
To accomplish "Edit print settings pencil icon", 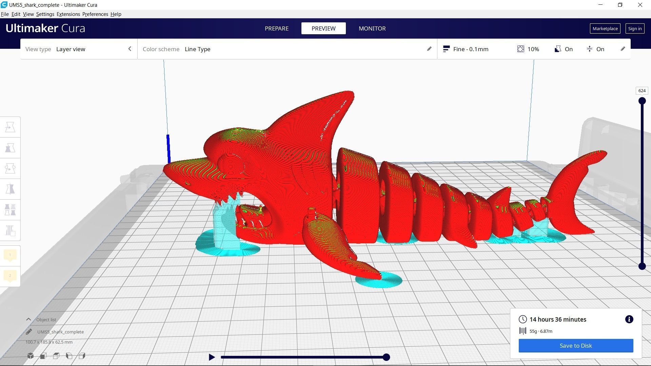I will coord(623,49).
